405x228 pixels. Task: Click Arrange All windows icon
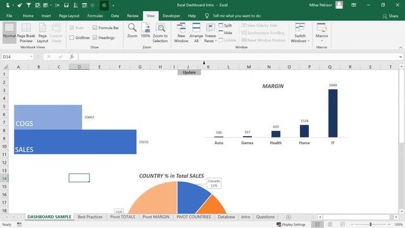click(x=196, y=28)
